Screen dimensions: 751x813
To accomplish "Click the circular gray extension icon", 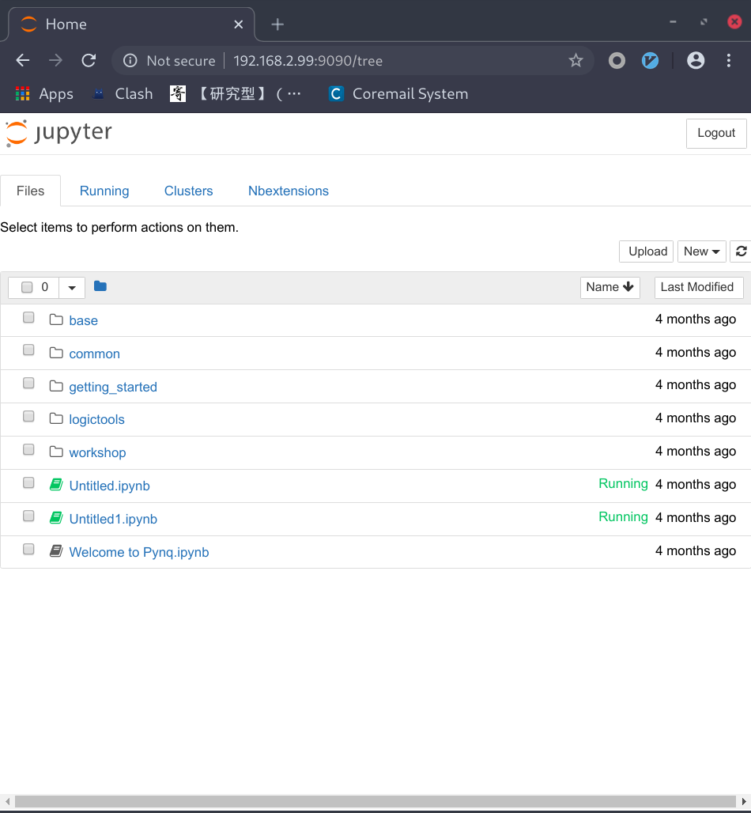I will [617, 61].
